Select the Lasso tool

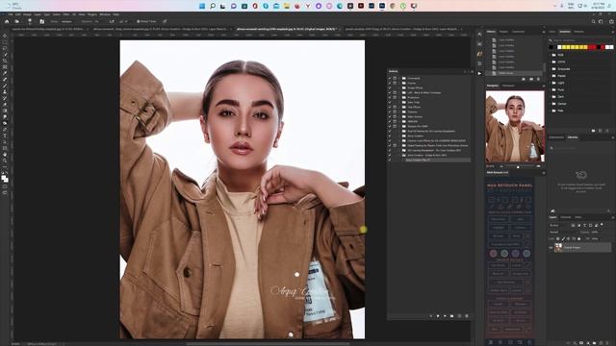click(5, 48)
